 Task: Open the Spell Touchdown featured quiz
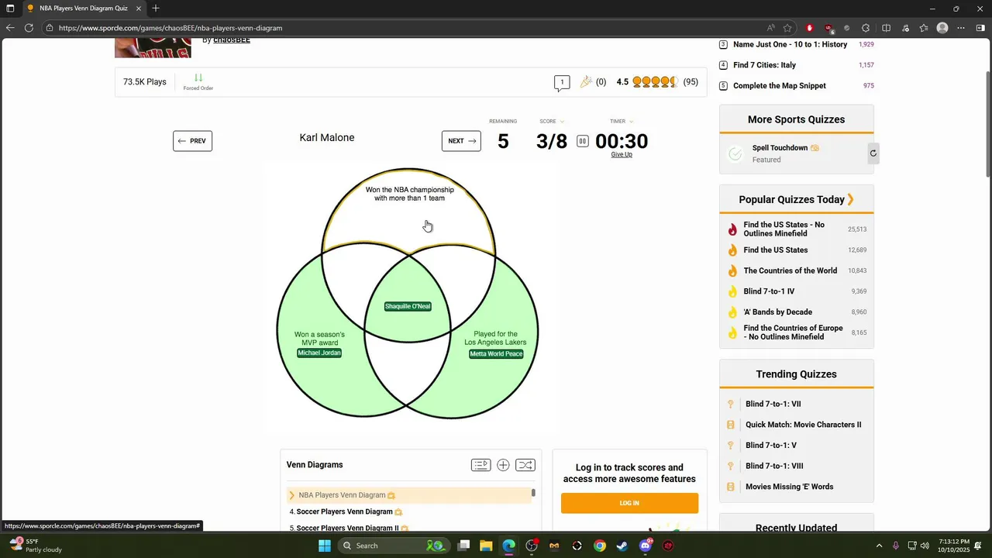pyautogui.click(x=780, y=148)
